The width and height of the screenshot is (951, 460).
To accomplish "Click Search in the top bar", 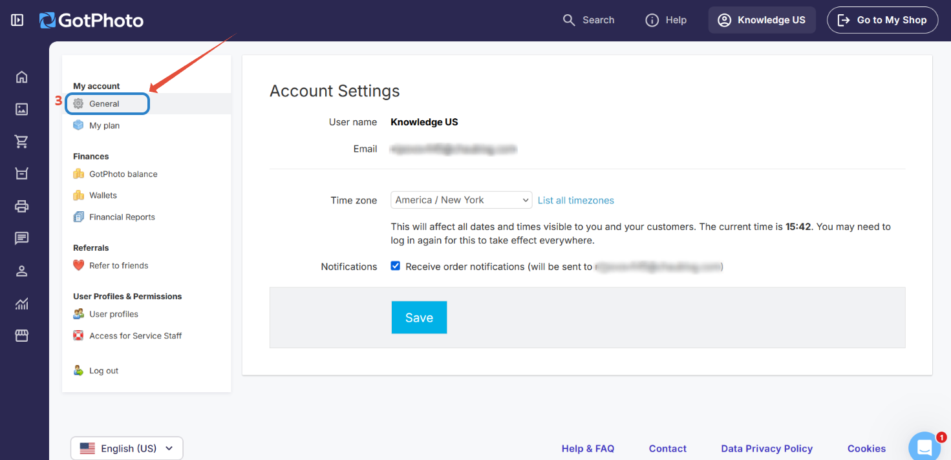I will coord(588,20).
